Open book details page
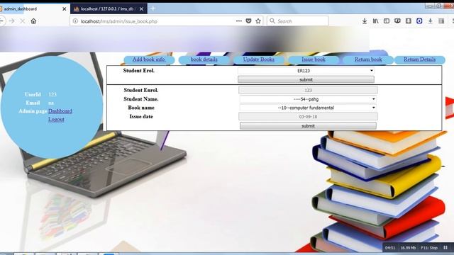 pos(204,59)
